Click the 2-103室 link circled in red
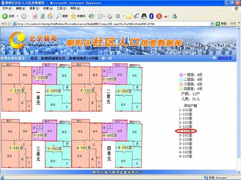241x180 pixels. 186,131
